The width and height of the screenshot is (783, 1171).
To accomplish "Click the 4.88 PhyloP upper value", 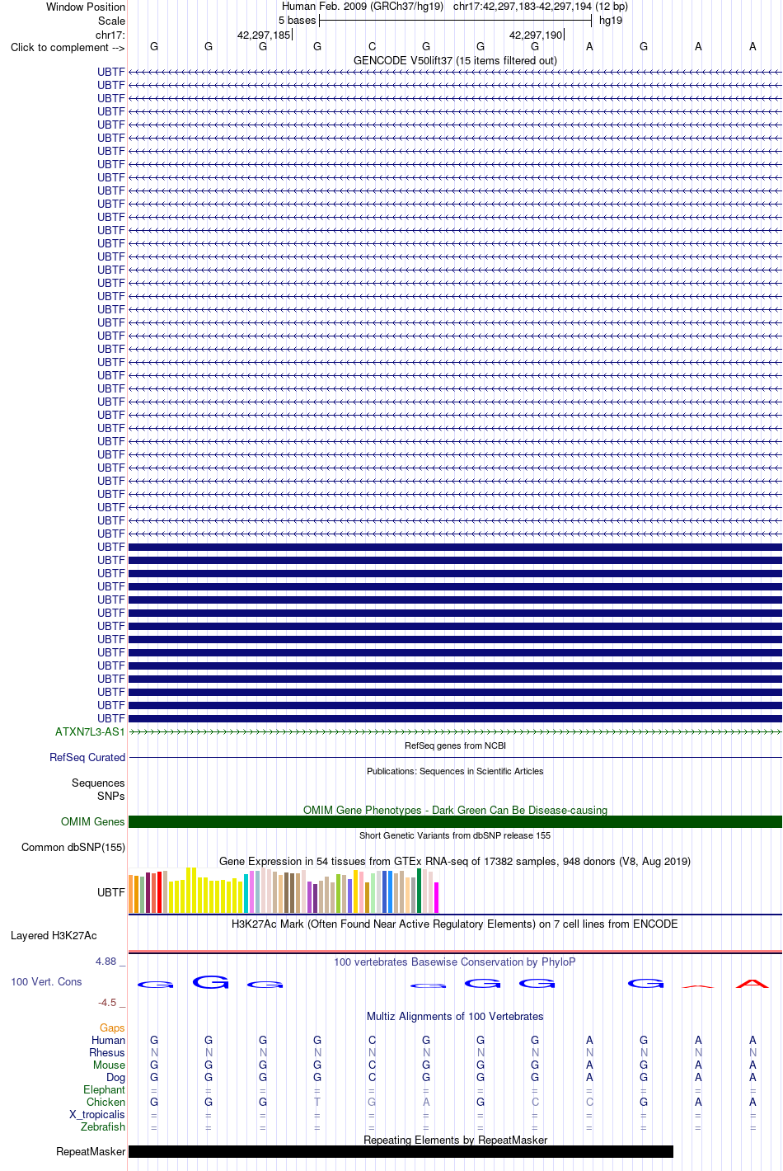I will 110,962.
